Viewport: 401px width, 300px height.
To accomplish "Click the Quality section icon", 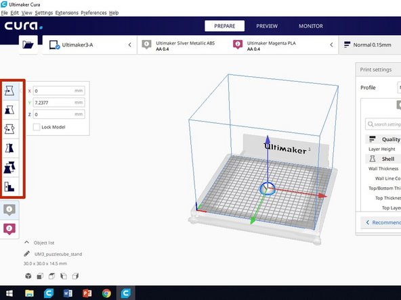I will coord(373,139).
